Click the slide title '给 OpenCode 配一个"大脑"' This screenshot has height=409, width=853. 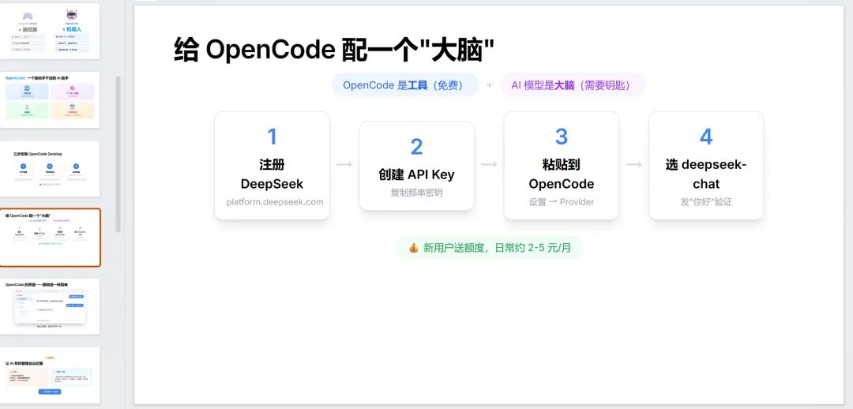[333, 51]
